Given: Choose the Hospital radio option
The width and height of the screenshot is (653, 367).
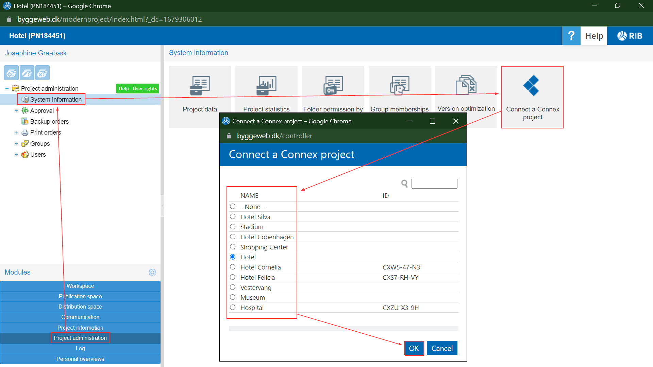Looking at the screenshot, I should click(x=233, y=307).
